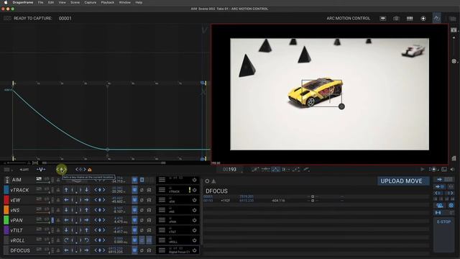Open the Scene menu
Image resolution: width=460 pixels, height=259 pixels.
coord(75,2)
